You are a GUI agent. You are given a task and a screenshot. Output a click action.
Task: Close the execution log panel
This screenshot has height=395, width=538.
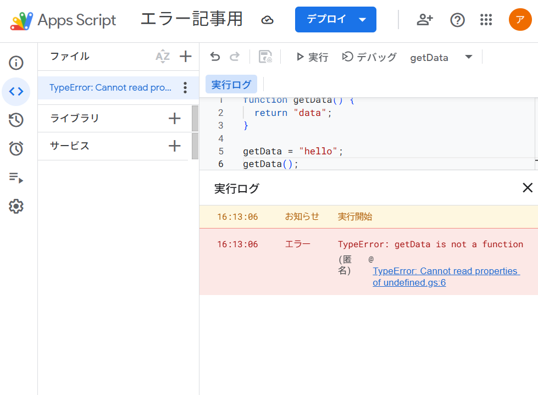[x=528, y=188]
